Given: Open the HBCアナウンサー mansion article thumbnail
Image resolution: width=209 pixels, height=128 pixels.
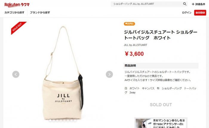Looking at the screenshot, I should click(143, 123).
